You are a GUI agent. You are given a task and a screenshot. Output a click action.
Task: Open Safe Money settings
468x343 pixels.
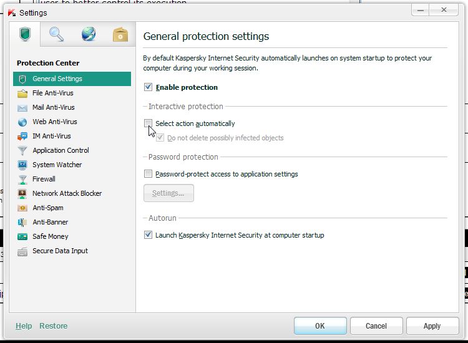[72, 236]
